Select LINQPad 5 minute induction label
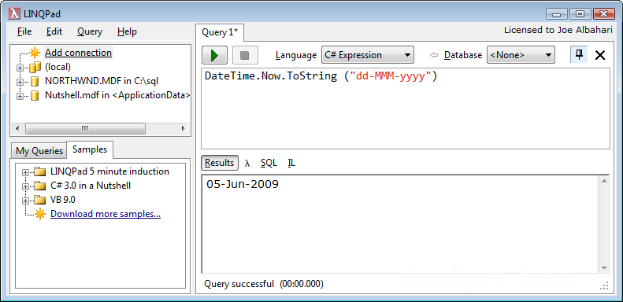 click(110, 171)
